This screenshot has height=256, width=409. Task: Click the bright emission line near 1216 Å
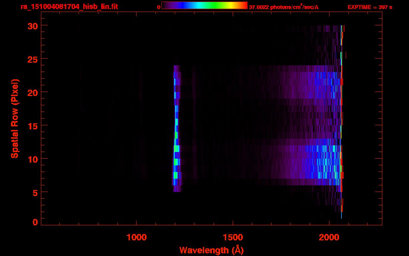tap(176, 128)
